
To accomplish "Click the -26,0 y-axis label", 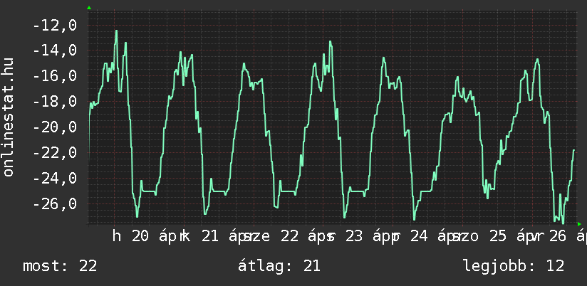I will [x=55, y=204].
